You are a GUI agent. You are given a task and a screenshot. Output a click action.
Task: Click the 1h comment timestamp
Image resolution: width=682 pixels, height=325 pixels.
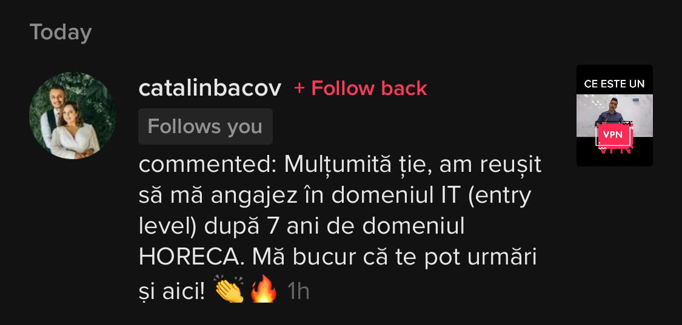tap(298, 292)
